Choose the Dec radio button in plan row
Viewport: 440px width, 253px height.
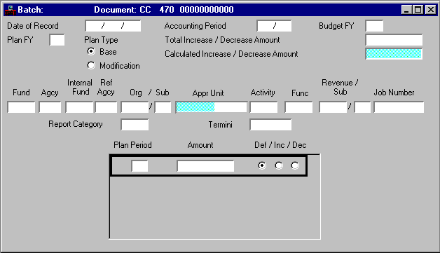pyautogui.click(x=295, y=165)
